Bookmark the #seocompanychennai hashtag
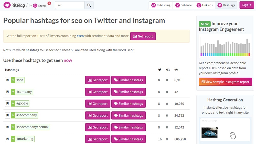 point(7,127)
